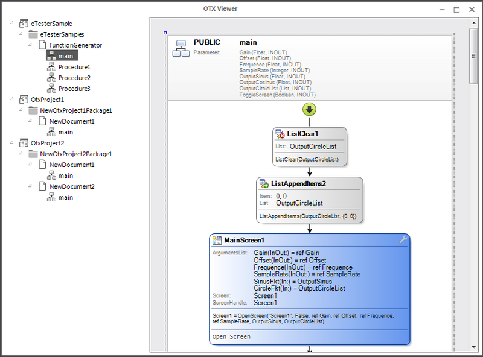Click the PUBLIC procedure diagram icon
Image resolution: width=483 pixels, height=357 pixels.
click(181, 48)
